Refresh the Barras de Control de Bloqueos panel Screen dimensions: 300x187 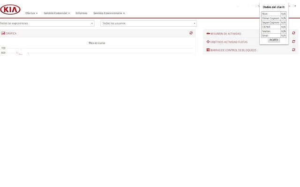[x=294, y=50]
